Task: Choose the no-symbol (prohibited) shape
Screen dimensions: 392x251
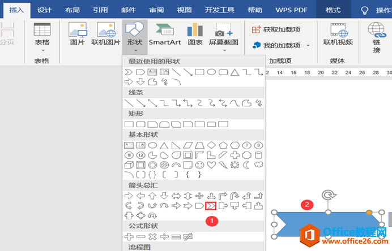Action: pos(164,165)
